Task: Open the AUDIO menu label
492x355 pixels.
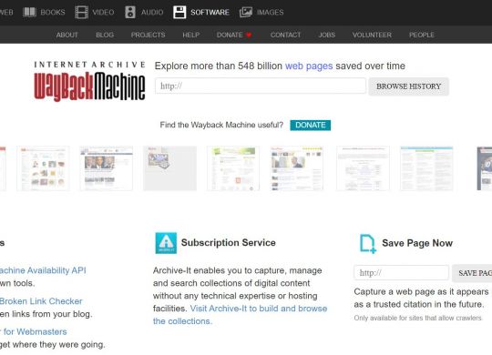Action: [152, 12]
